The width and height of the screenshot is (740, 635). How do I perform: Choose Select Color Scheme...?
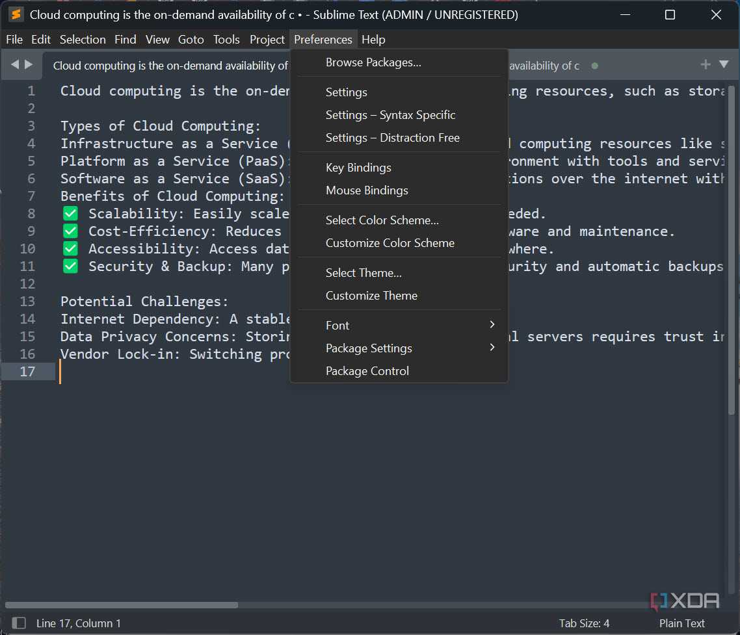399,220
